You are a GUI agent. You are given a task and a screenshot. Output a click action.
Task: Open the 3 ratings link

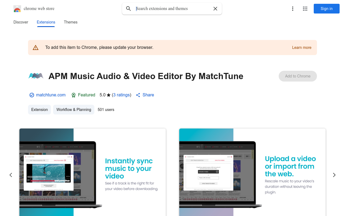pyautogui.click(x=122, y=95)
